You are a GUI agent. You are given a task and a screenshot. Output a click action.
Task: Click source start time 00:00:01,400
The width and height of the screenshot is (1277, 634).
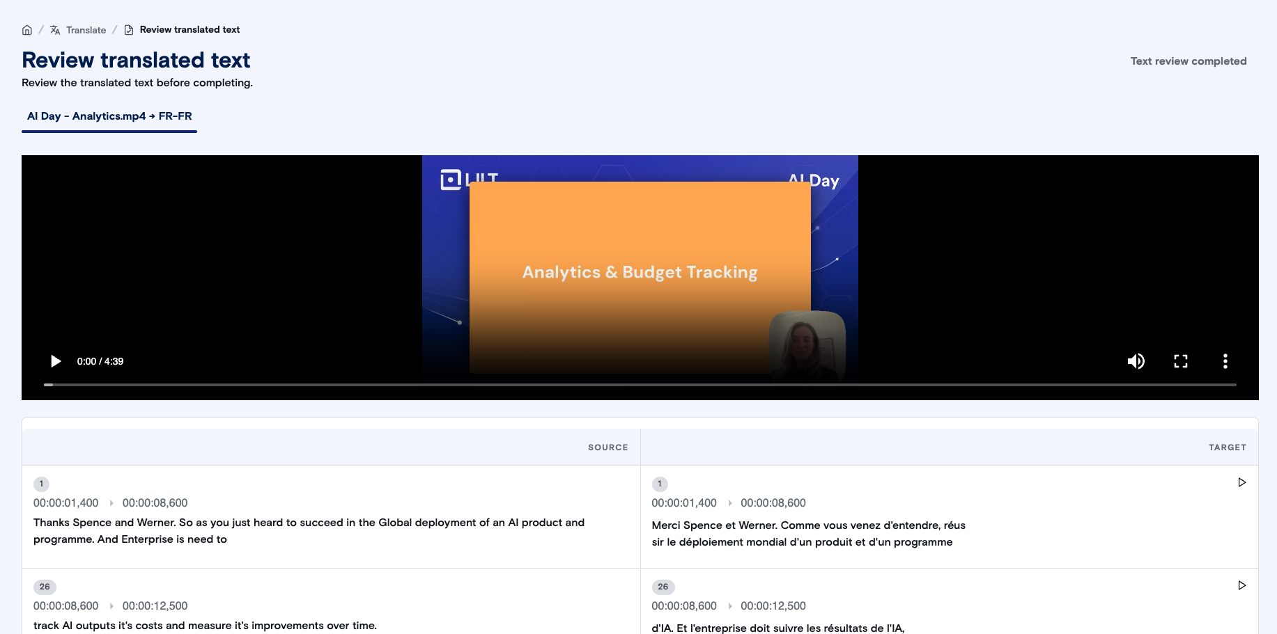66,502
